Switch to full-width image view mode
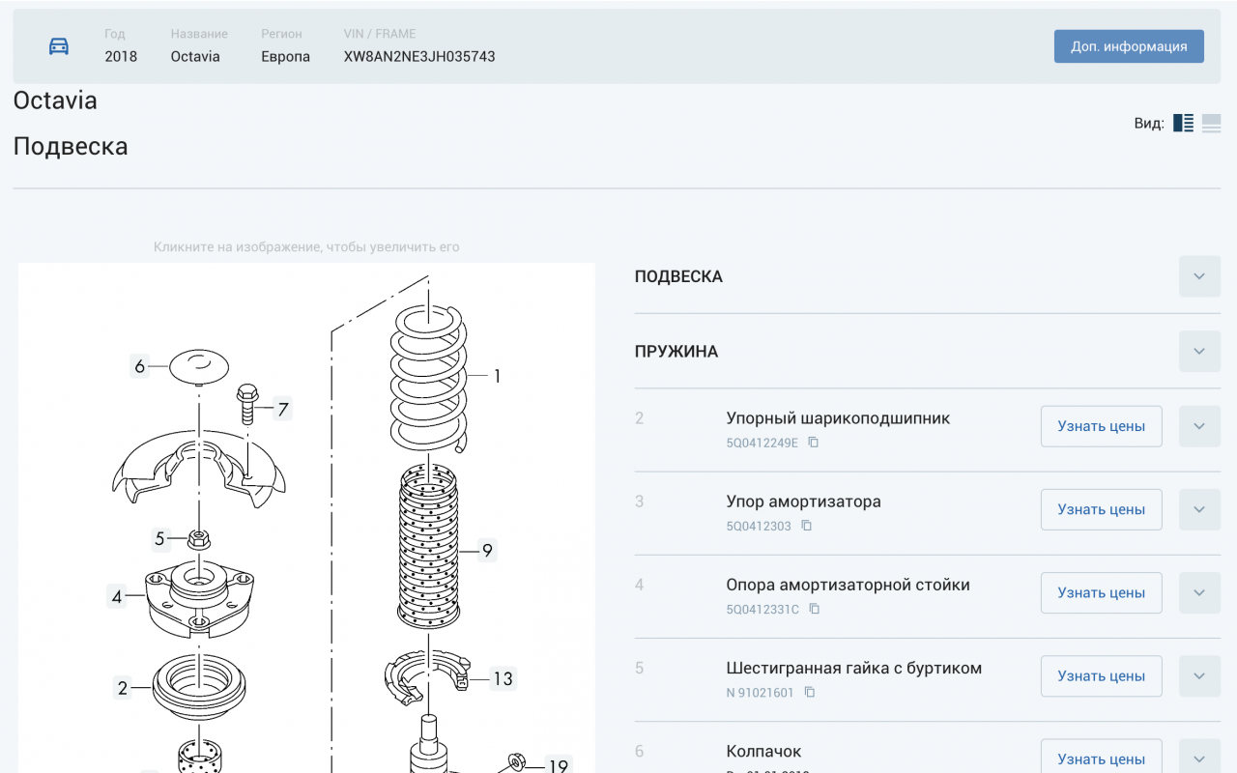 [1212, 123]
